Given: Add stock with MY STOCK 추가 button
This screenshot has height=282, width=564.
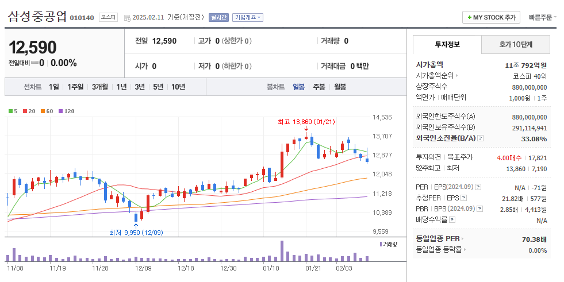Looking at the screenshot, I should click(491, 17).
